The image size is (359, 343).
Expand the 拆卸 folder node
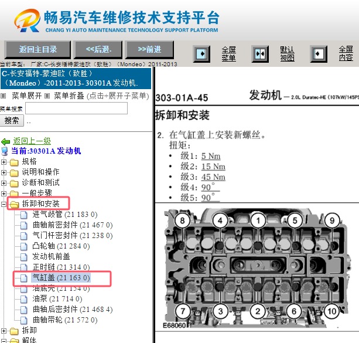point(4,331)
